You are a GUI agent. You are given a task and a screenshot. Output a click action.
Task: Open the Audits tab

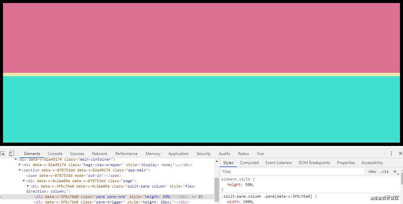tap(224, 154)
